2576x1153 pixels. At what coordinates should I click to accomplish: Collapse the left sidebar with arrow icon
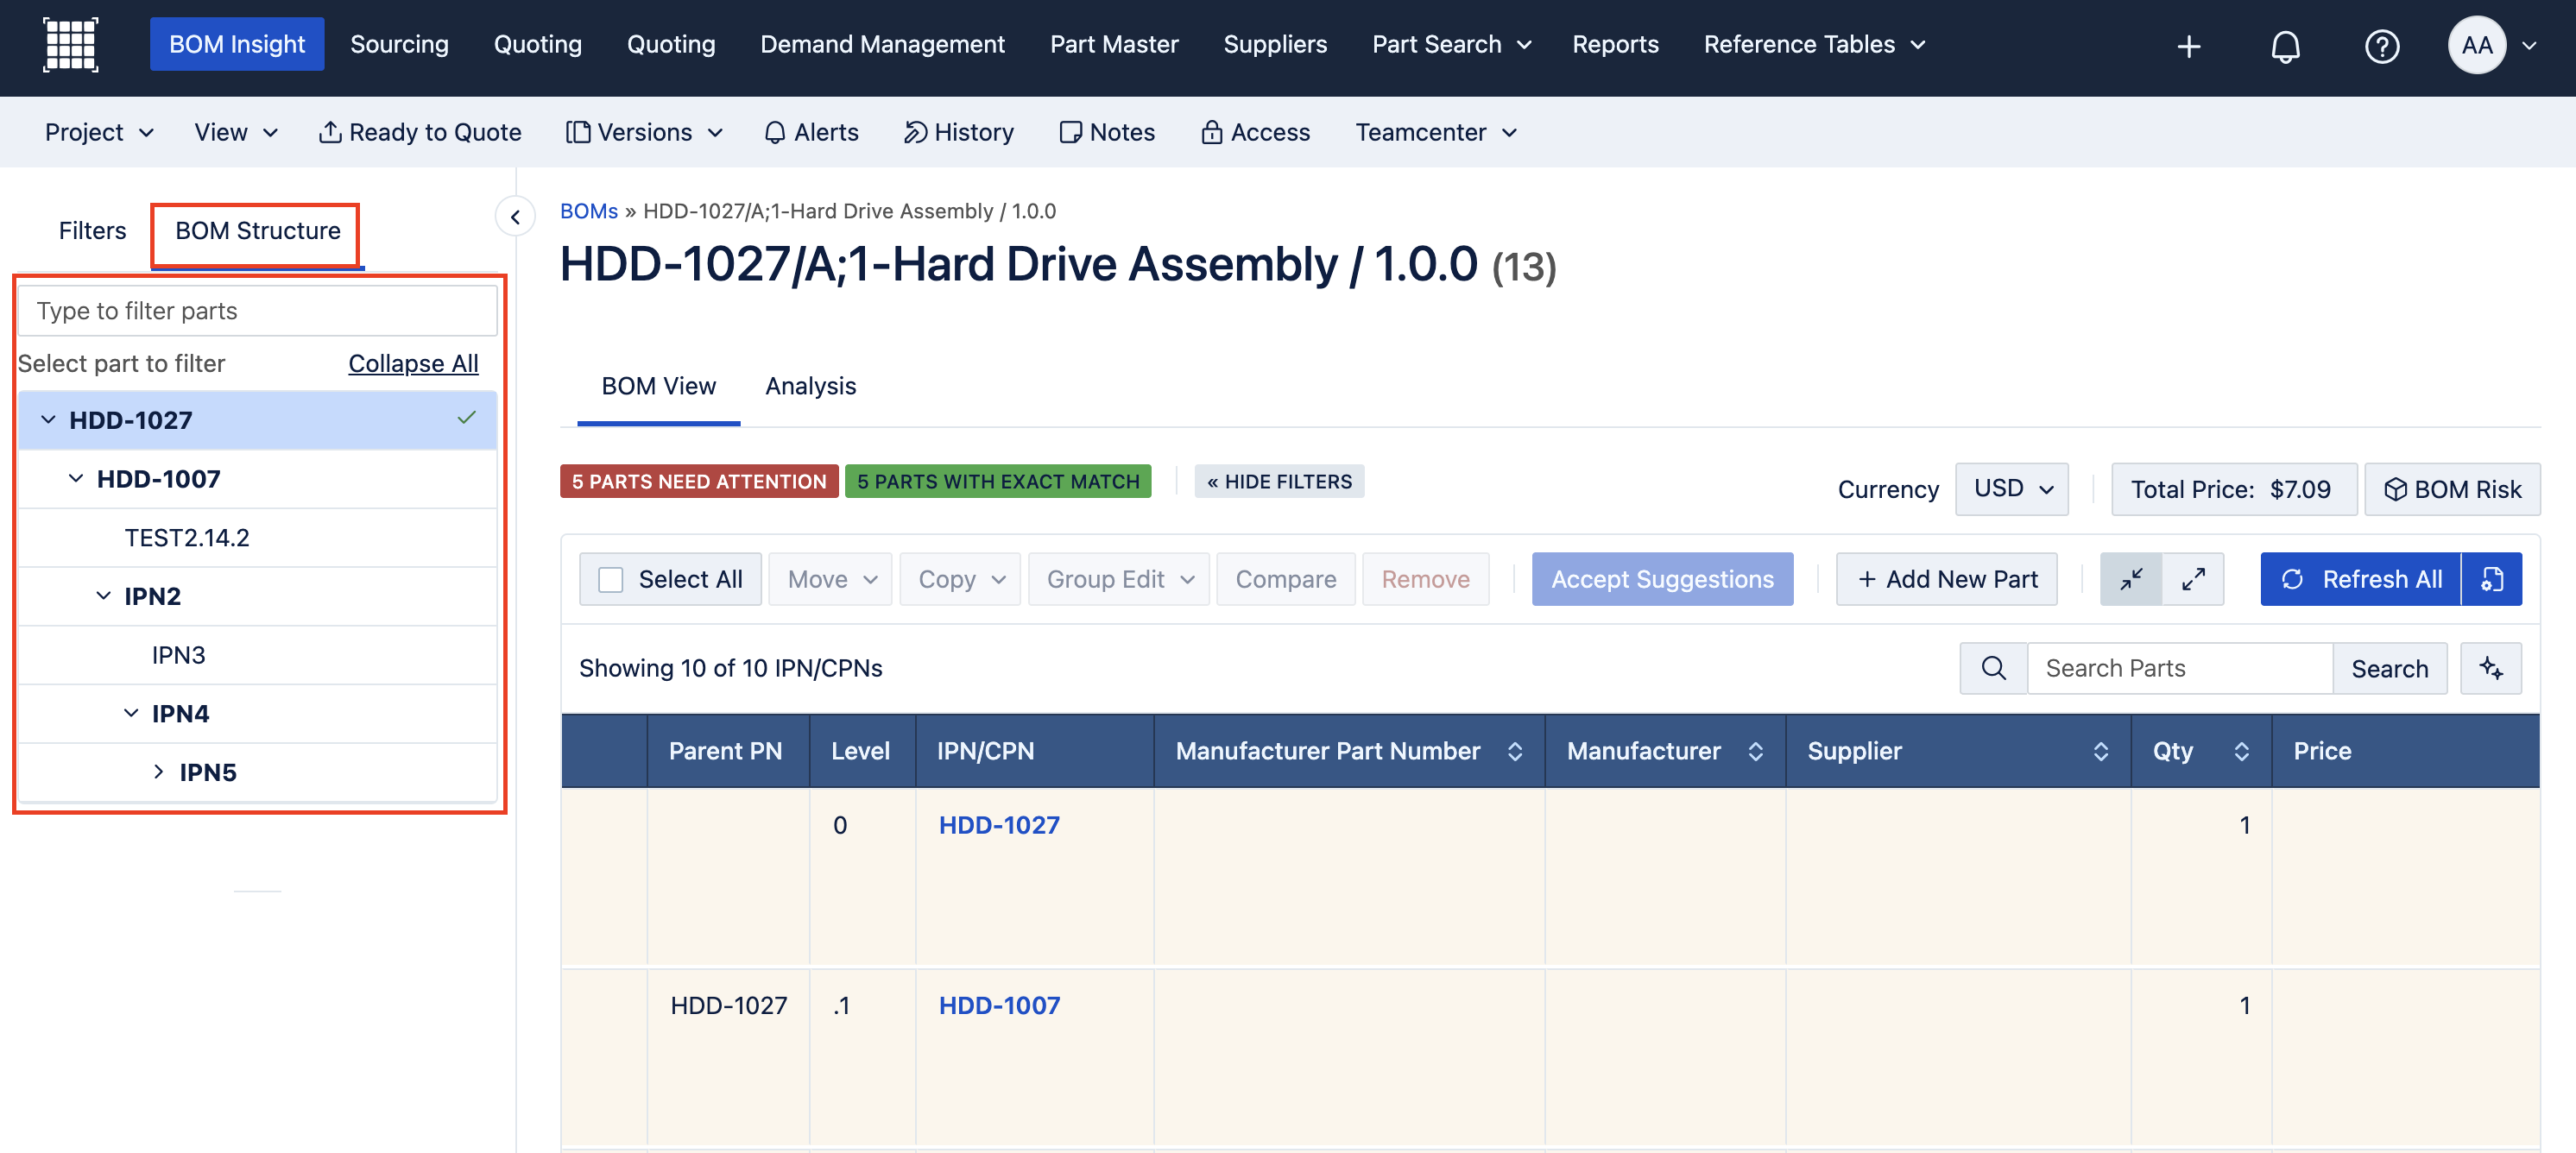515,217
